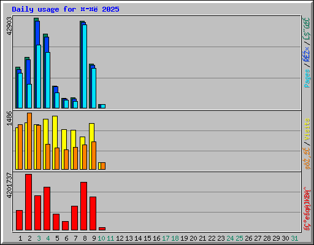This screenshot has height=245, width=314.
Task: Click the green day 4 label
Action: pos(48,238)
